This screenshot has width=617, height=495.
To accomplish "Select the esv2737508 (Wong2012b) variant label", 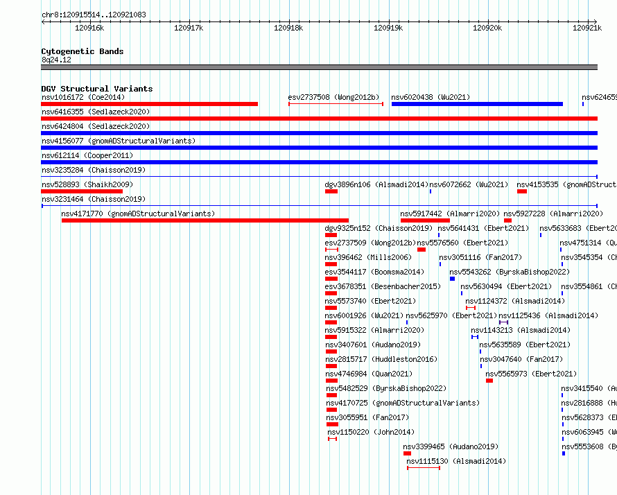I will [x=333, y=97].
